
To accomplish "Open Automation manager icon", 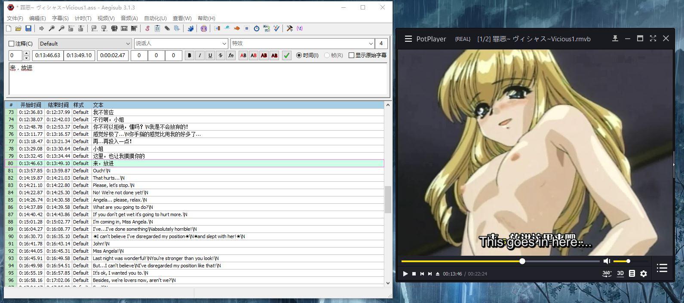I will (190, 28).
